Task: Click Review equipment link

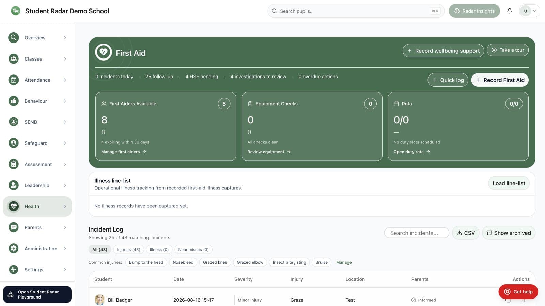Action: coord(269,152)
